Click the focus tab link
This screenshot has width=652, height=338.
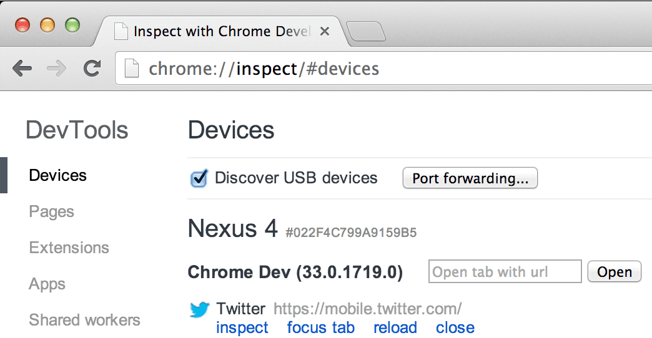[x=321, y=327]
